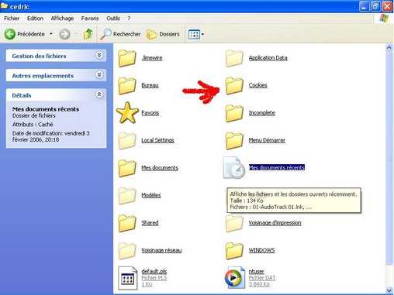Click the Favoris folder label in file list
The height and width of the screenshot is (295, 394).
(x=150, y=113)
